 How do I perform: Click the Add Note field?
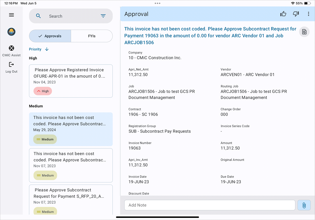(x=210, y=205)
